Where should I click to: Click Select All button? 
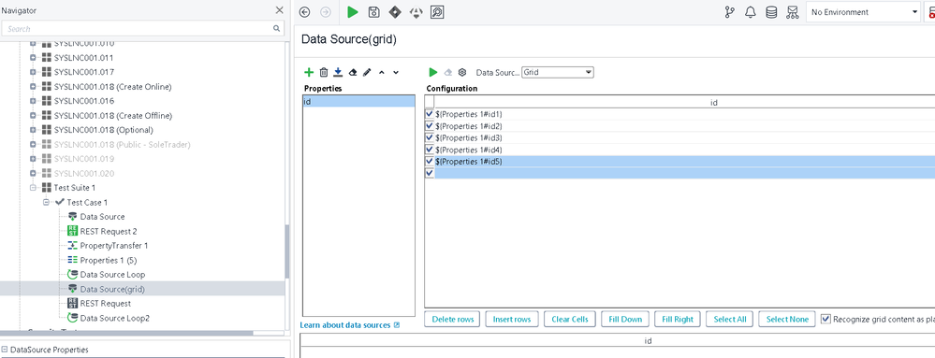click(x=730, y=320)
